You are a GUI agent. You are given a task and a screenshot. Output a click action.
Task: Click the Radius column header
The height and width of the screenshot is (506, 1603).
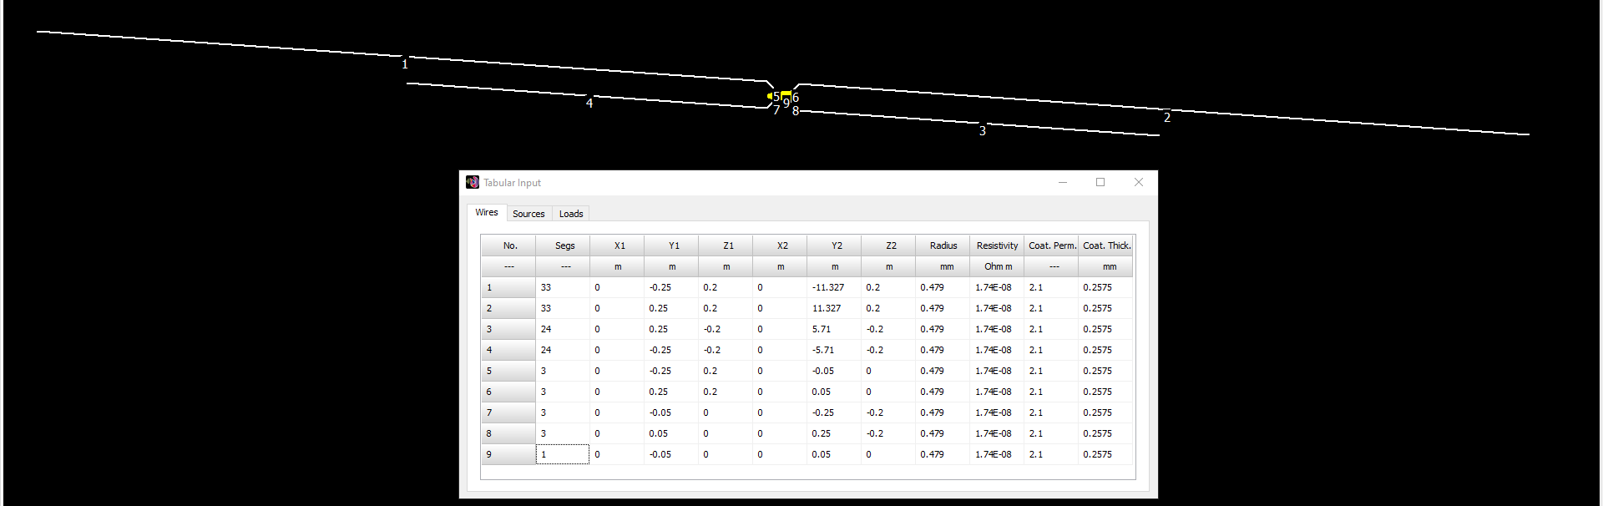(943, 245)
